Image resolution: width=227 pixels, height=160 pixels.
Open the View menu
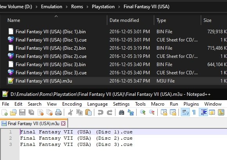(x=52, y=104)
